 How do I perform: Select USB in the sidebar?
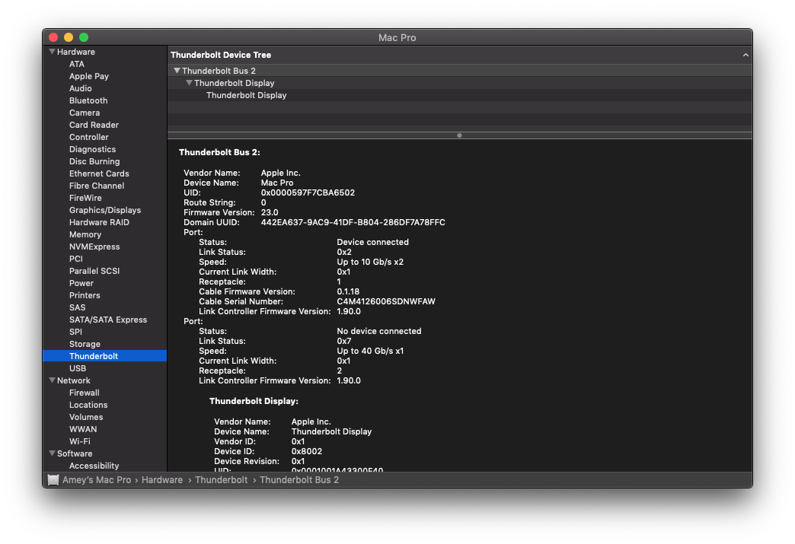point(78,368)
